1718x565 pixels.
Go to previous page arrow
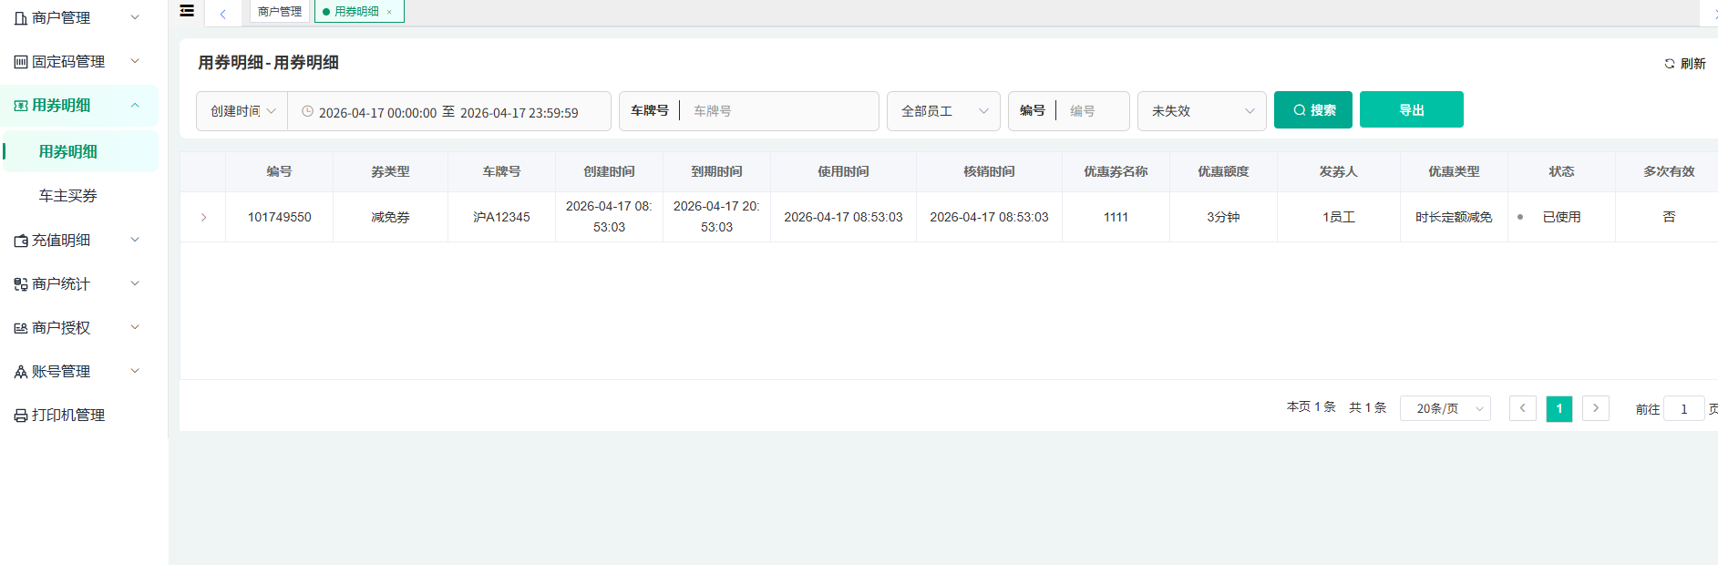pyautogui.click(x=1523, y=408)
